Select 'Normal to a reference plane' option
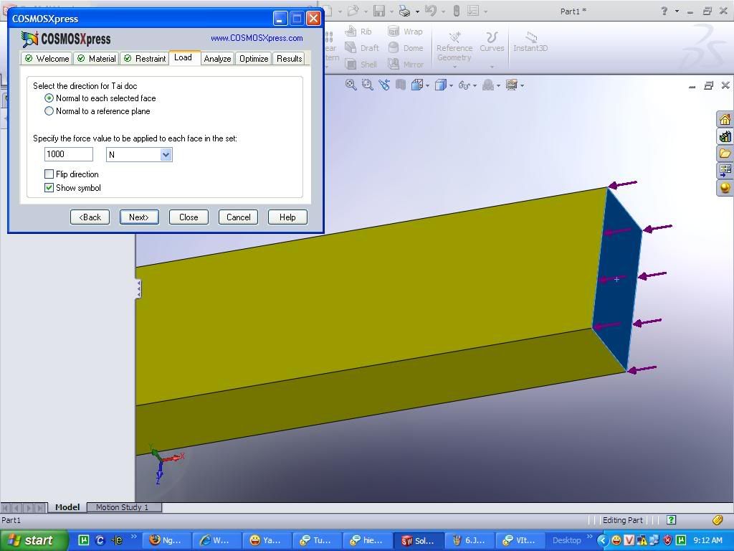734x551 pixels. pyautogui.click(x=49, y=111)
